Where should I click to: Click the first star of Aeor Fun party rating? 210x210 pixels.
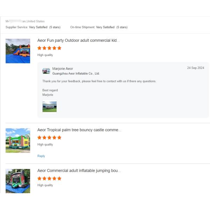tap(40, 48)
